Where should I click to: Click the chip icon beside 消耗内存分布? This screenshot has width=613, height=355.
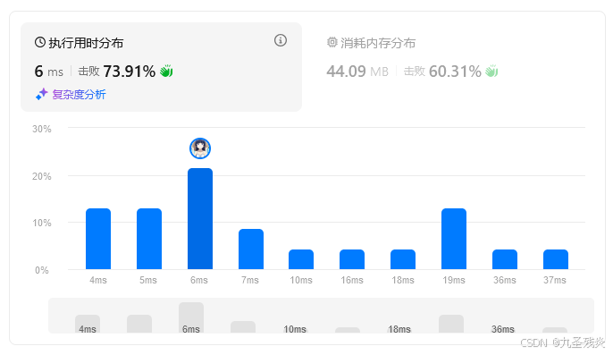point(332,42)
